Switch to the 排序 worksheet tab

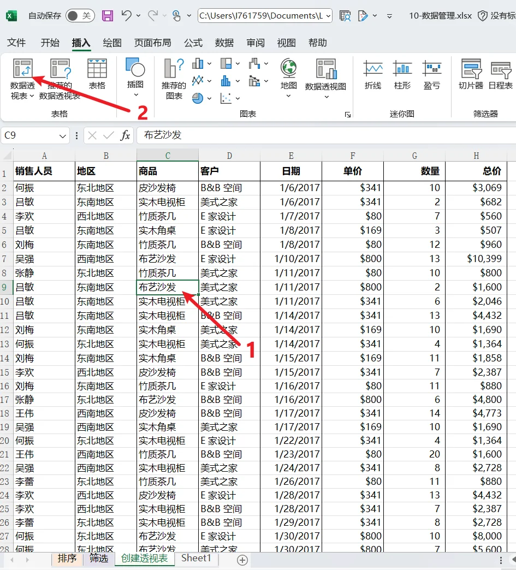click(x=67, y=558)
